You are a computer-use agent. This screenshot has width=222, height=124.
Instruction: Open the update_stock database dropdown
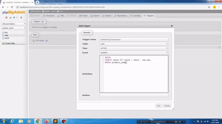click(x=14, y=28)
